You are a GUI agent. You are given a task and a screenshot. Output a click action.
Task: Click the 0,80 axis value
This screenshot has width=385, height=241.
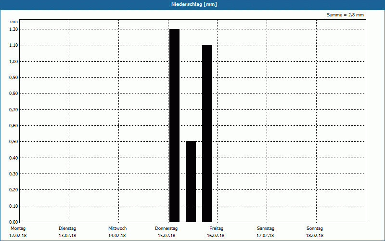tap(13, 94)
